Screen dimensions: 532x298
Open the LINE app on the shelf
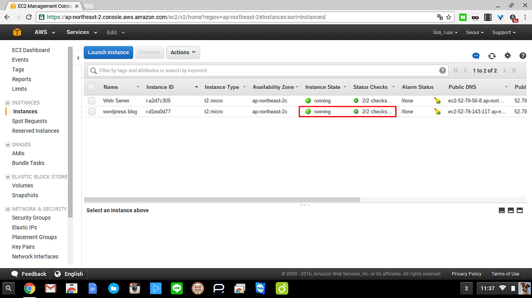177,288
